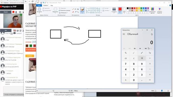Viewport: 173px width, 97px height.
Task: Click the red record square in webinar
Action: (x=13, y=12)
